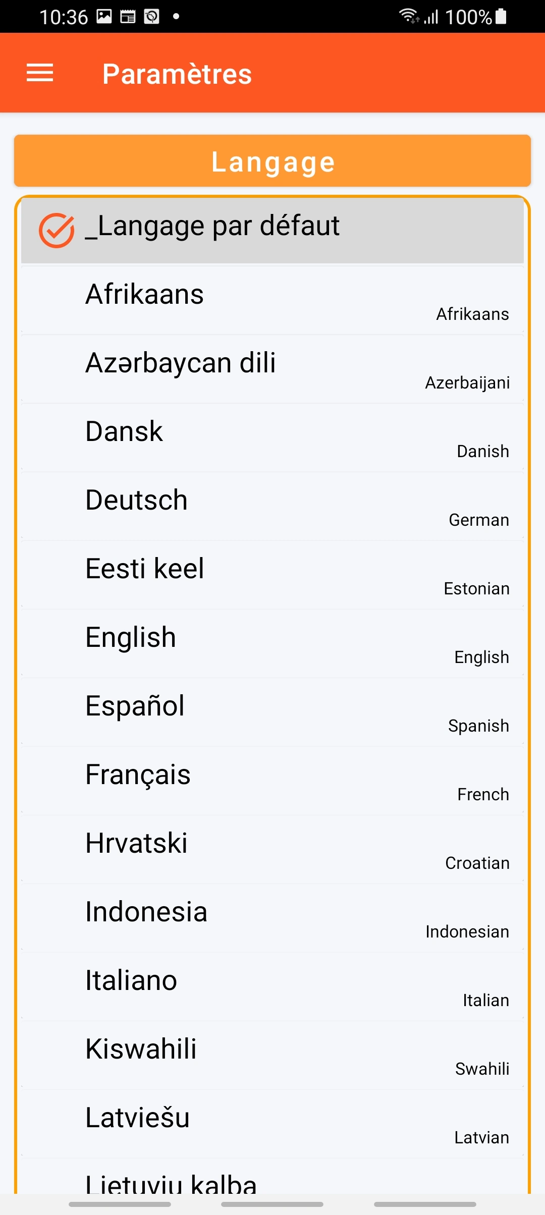The height and width of the screenshot is (1215, 545).
Task: Tap the image notification icon in status bar
Action: [104, 17]
